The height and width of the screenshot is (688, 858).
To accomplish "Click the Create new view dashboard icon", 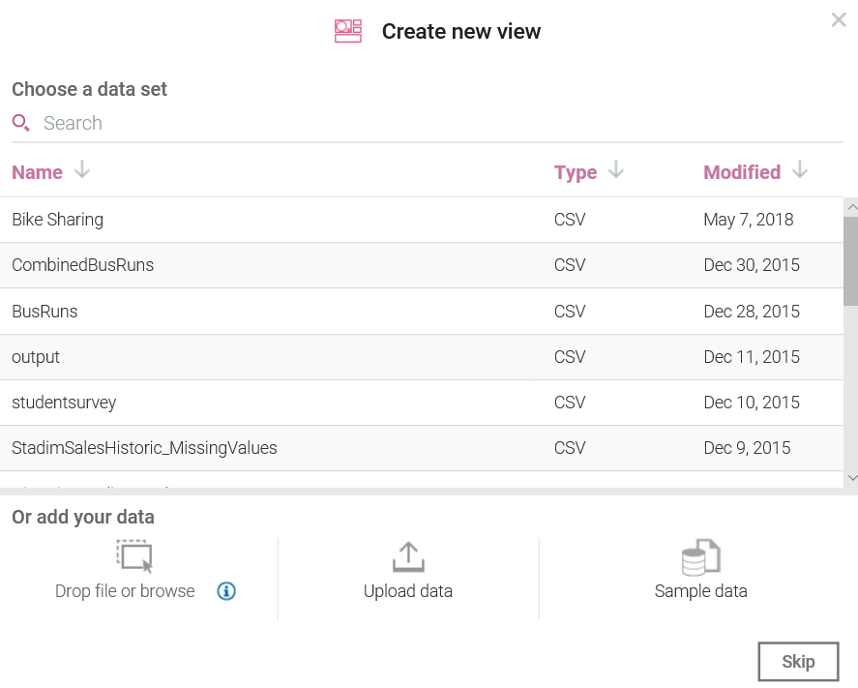I will (x=348, y=31).
